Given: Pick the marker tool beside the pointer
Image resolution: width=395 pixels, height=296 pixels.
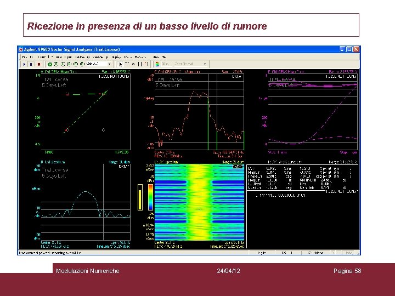Looking at the screenshot, I should point(127,64).
